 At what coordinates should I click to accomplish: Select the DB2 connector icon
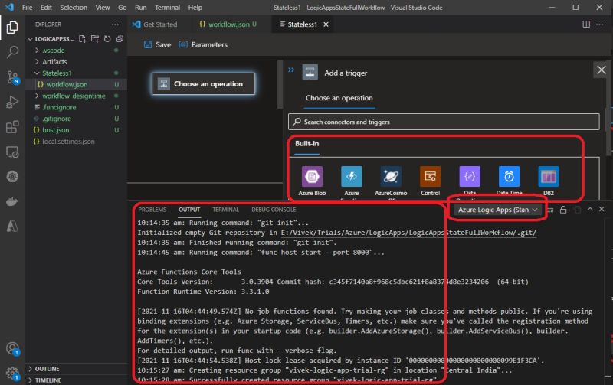pyautogui.click(x=549, y=177)
